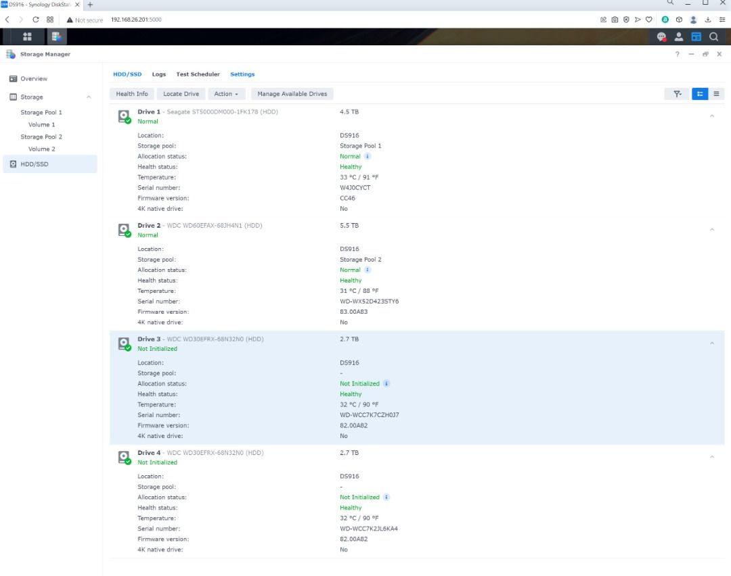Viewport: 731px width, 576px height.
Task: Click Drive 1 serial number W4J0CYCT
Action: coord(355,188)
